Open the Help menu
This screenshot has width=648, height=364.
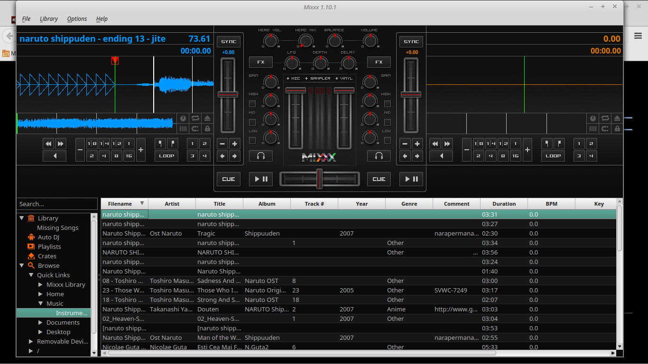point(102,19)
